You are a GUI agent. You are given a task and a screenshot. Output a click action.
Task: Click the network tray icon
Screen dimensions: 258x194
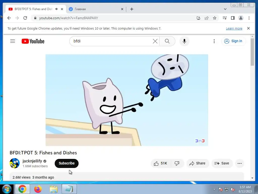click(227, 189)
